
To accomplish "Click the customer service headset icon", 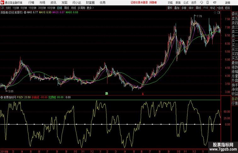I will tap(201, 3).
